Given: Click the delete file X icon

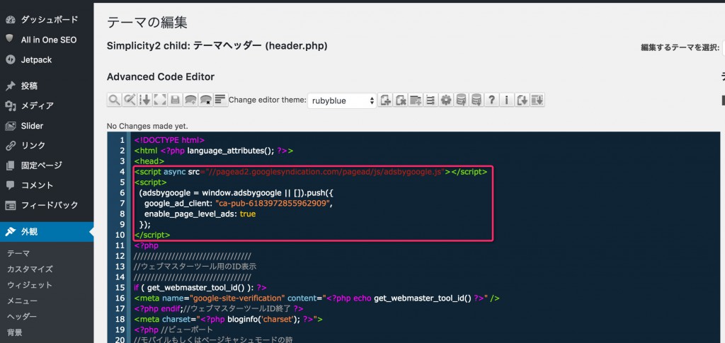Looking at the screenshot, I should [401, 100].
